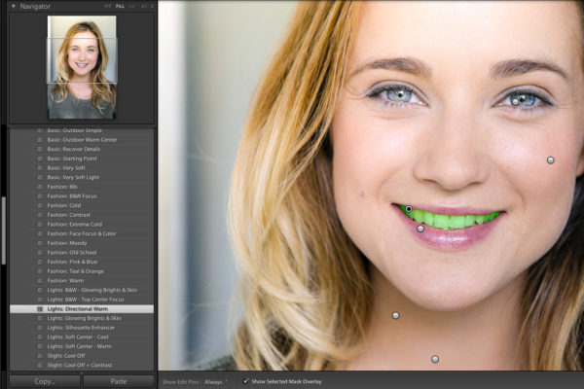Apply preset Fashion: Old School
This screenshot has width=584, height=389.
pos(82,253)
